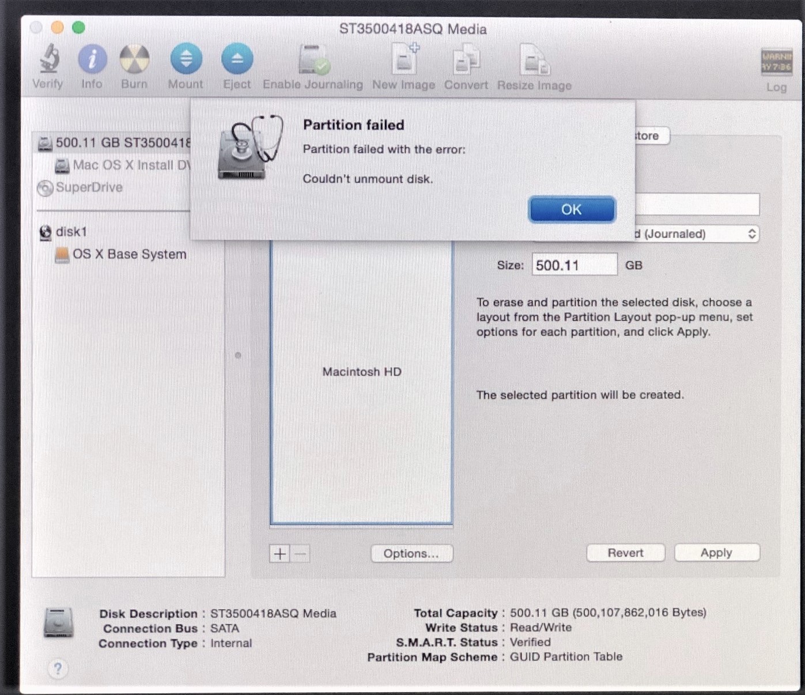The width and height of the screenshot is (805, 695).
Task: Click the "ST3500418ASQ Media" window title
Action: [x=413, y=29]
